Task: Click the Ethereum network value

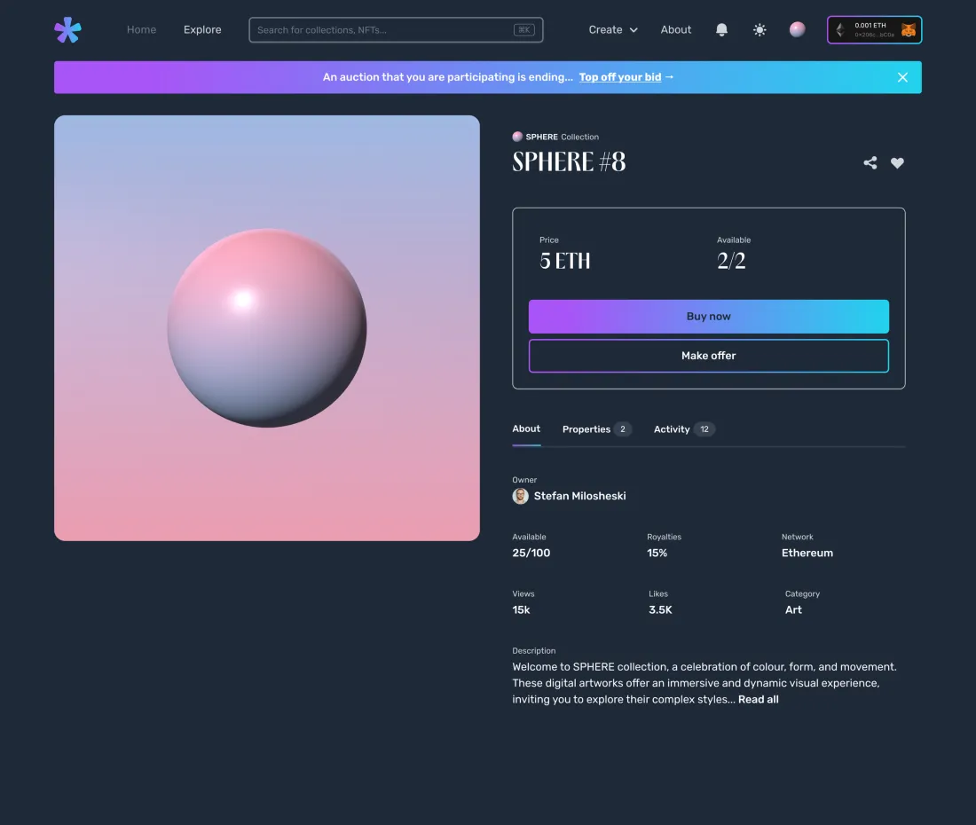Action: tap(807, 554)
